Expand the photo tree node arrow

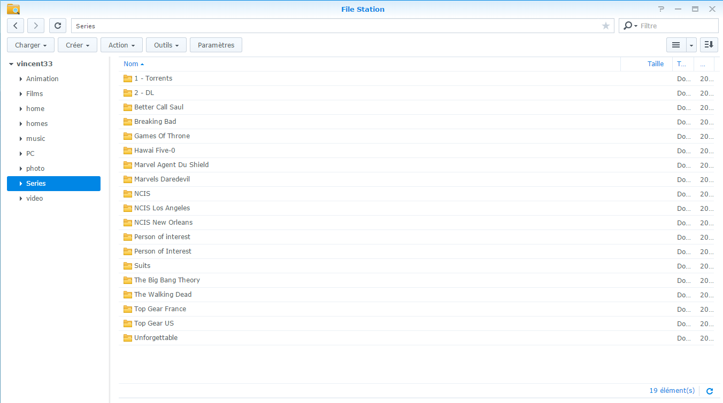(x=21, y=169)
